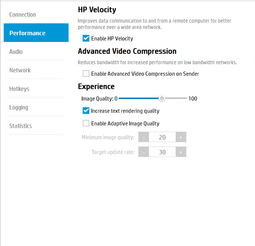255x246 pixels.
Task: Click the Target update rate value field
Action: [x=162, y=152]
